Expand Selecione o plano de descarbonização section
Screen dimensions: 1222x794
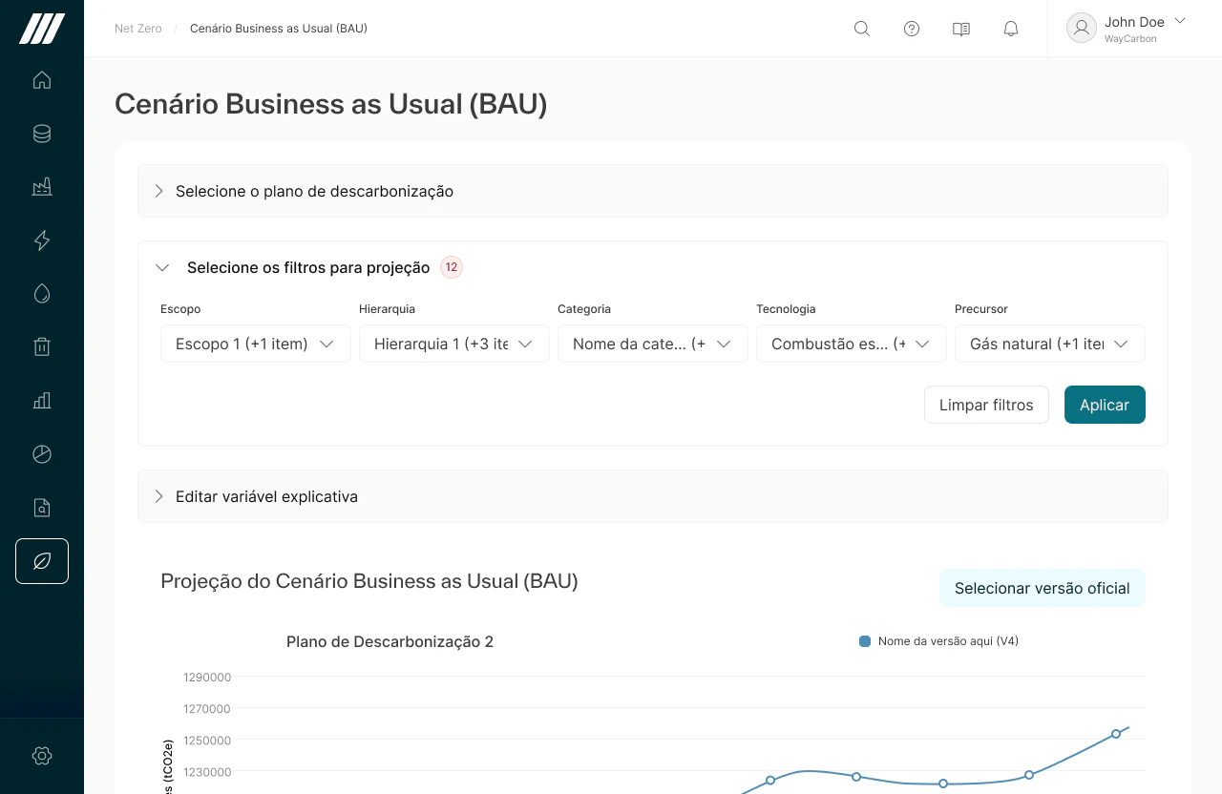click(x=314, y=191)
